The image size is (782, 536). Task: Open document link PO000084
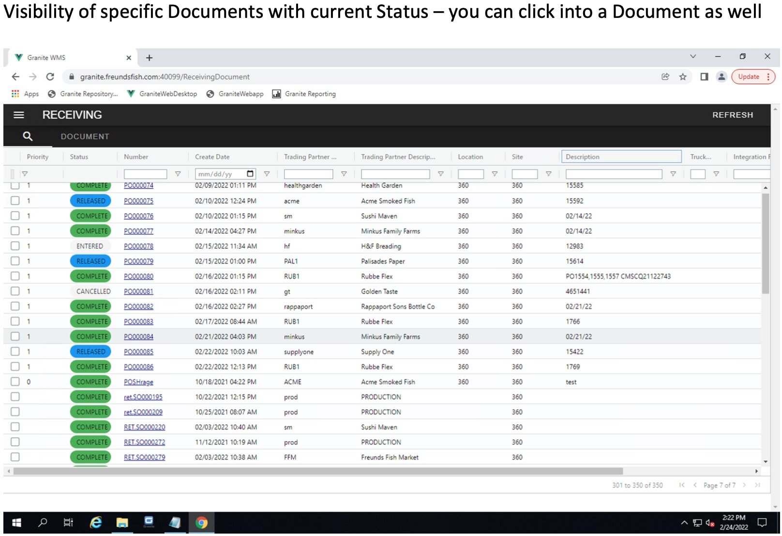138,337
